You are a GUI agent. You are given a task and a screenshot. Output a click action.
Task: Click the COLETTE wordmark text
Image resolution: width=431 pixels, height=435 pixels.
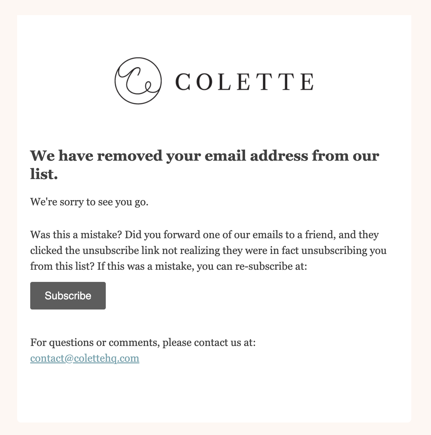click(244, 82)
